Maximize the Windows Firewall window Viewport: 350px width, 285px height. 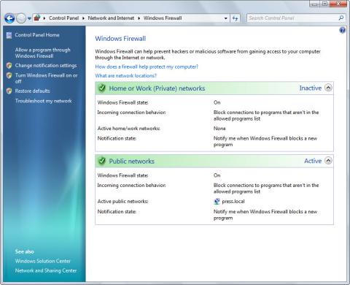coord(324,4)
